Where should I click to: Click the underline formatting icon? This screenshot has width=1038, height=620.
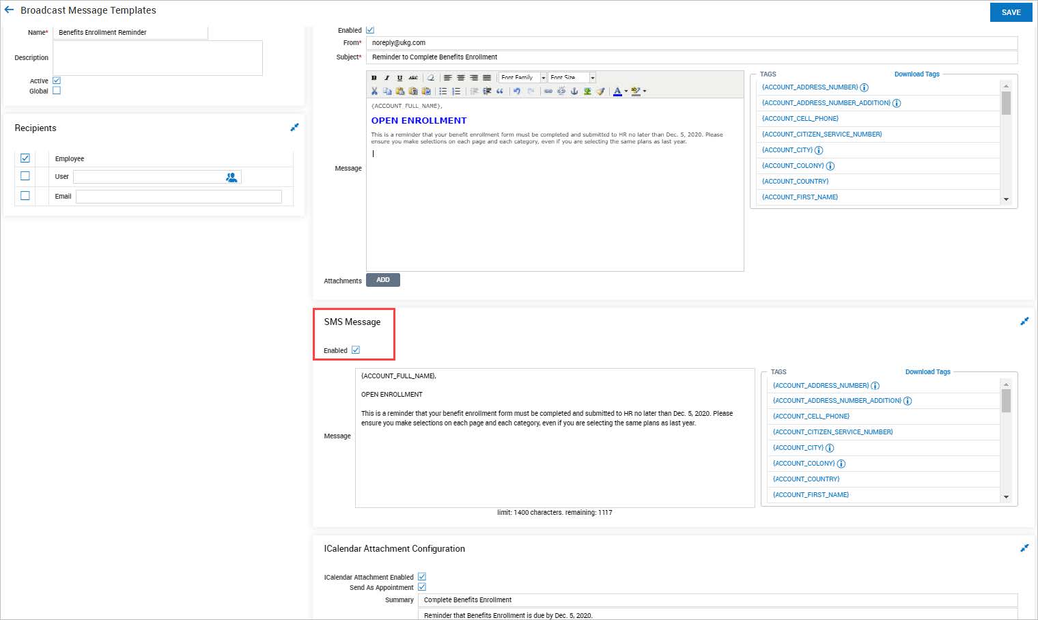pos(399,78)
